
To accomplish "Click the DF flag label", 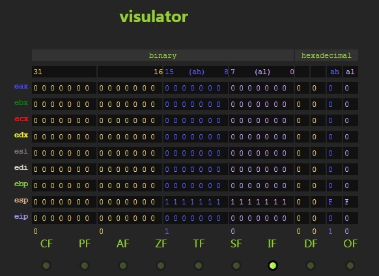I will click(311, 243).
